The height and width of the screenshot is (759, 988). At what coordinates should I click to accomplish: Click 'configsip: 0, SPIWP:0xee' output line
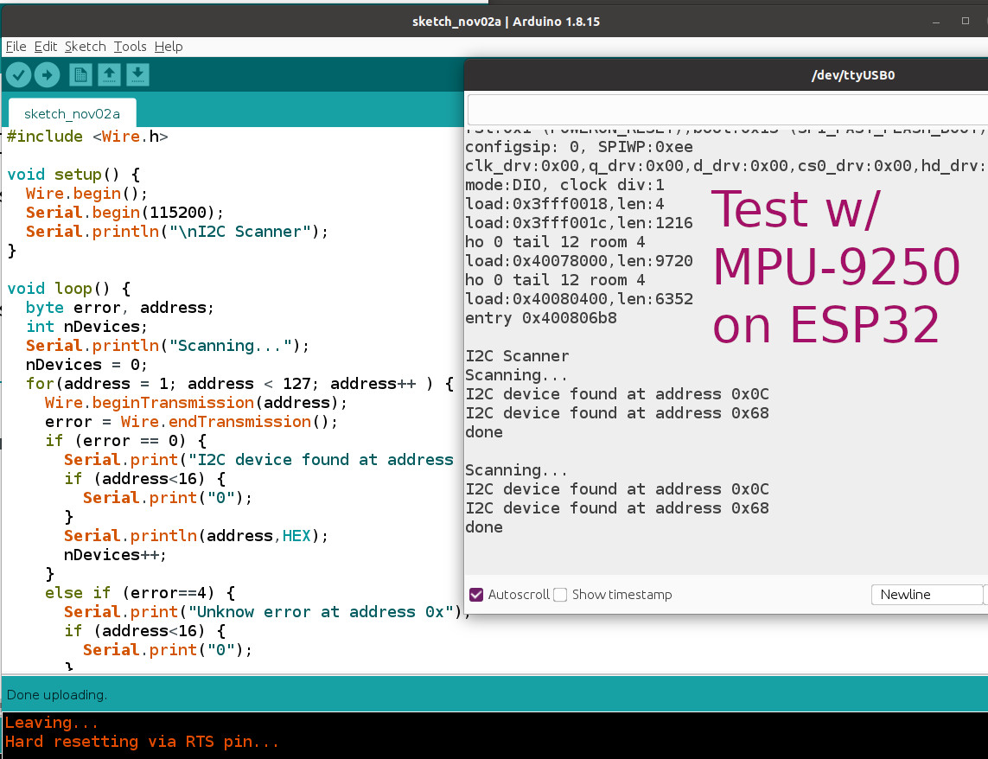pos(579,147)
